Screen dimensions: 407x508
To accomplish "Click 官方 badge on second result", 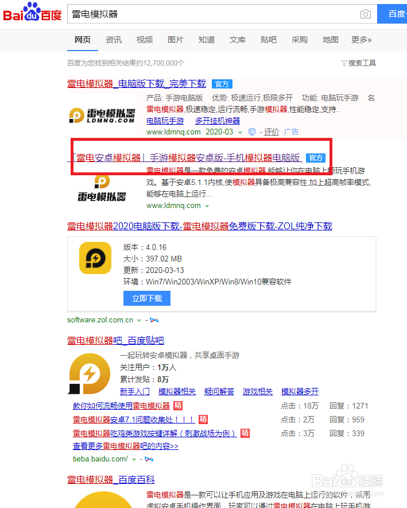I will tap(316, 158).
